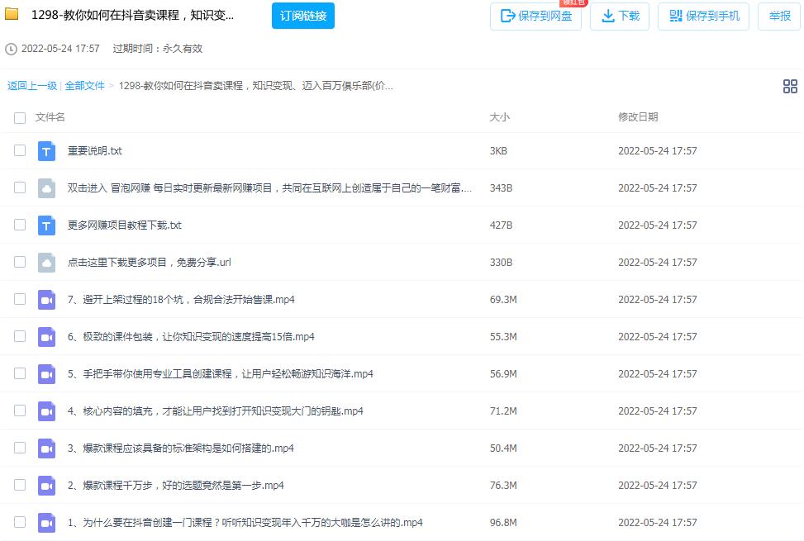Check the box for lesson 4 video
Viewport: 804px width, 541px height.
[20, 410]
